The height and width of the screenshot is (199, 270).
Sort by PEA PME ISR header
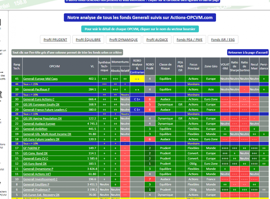point(180,66)
